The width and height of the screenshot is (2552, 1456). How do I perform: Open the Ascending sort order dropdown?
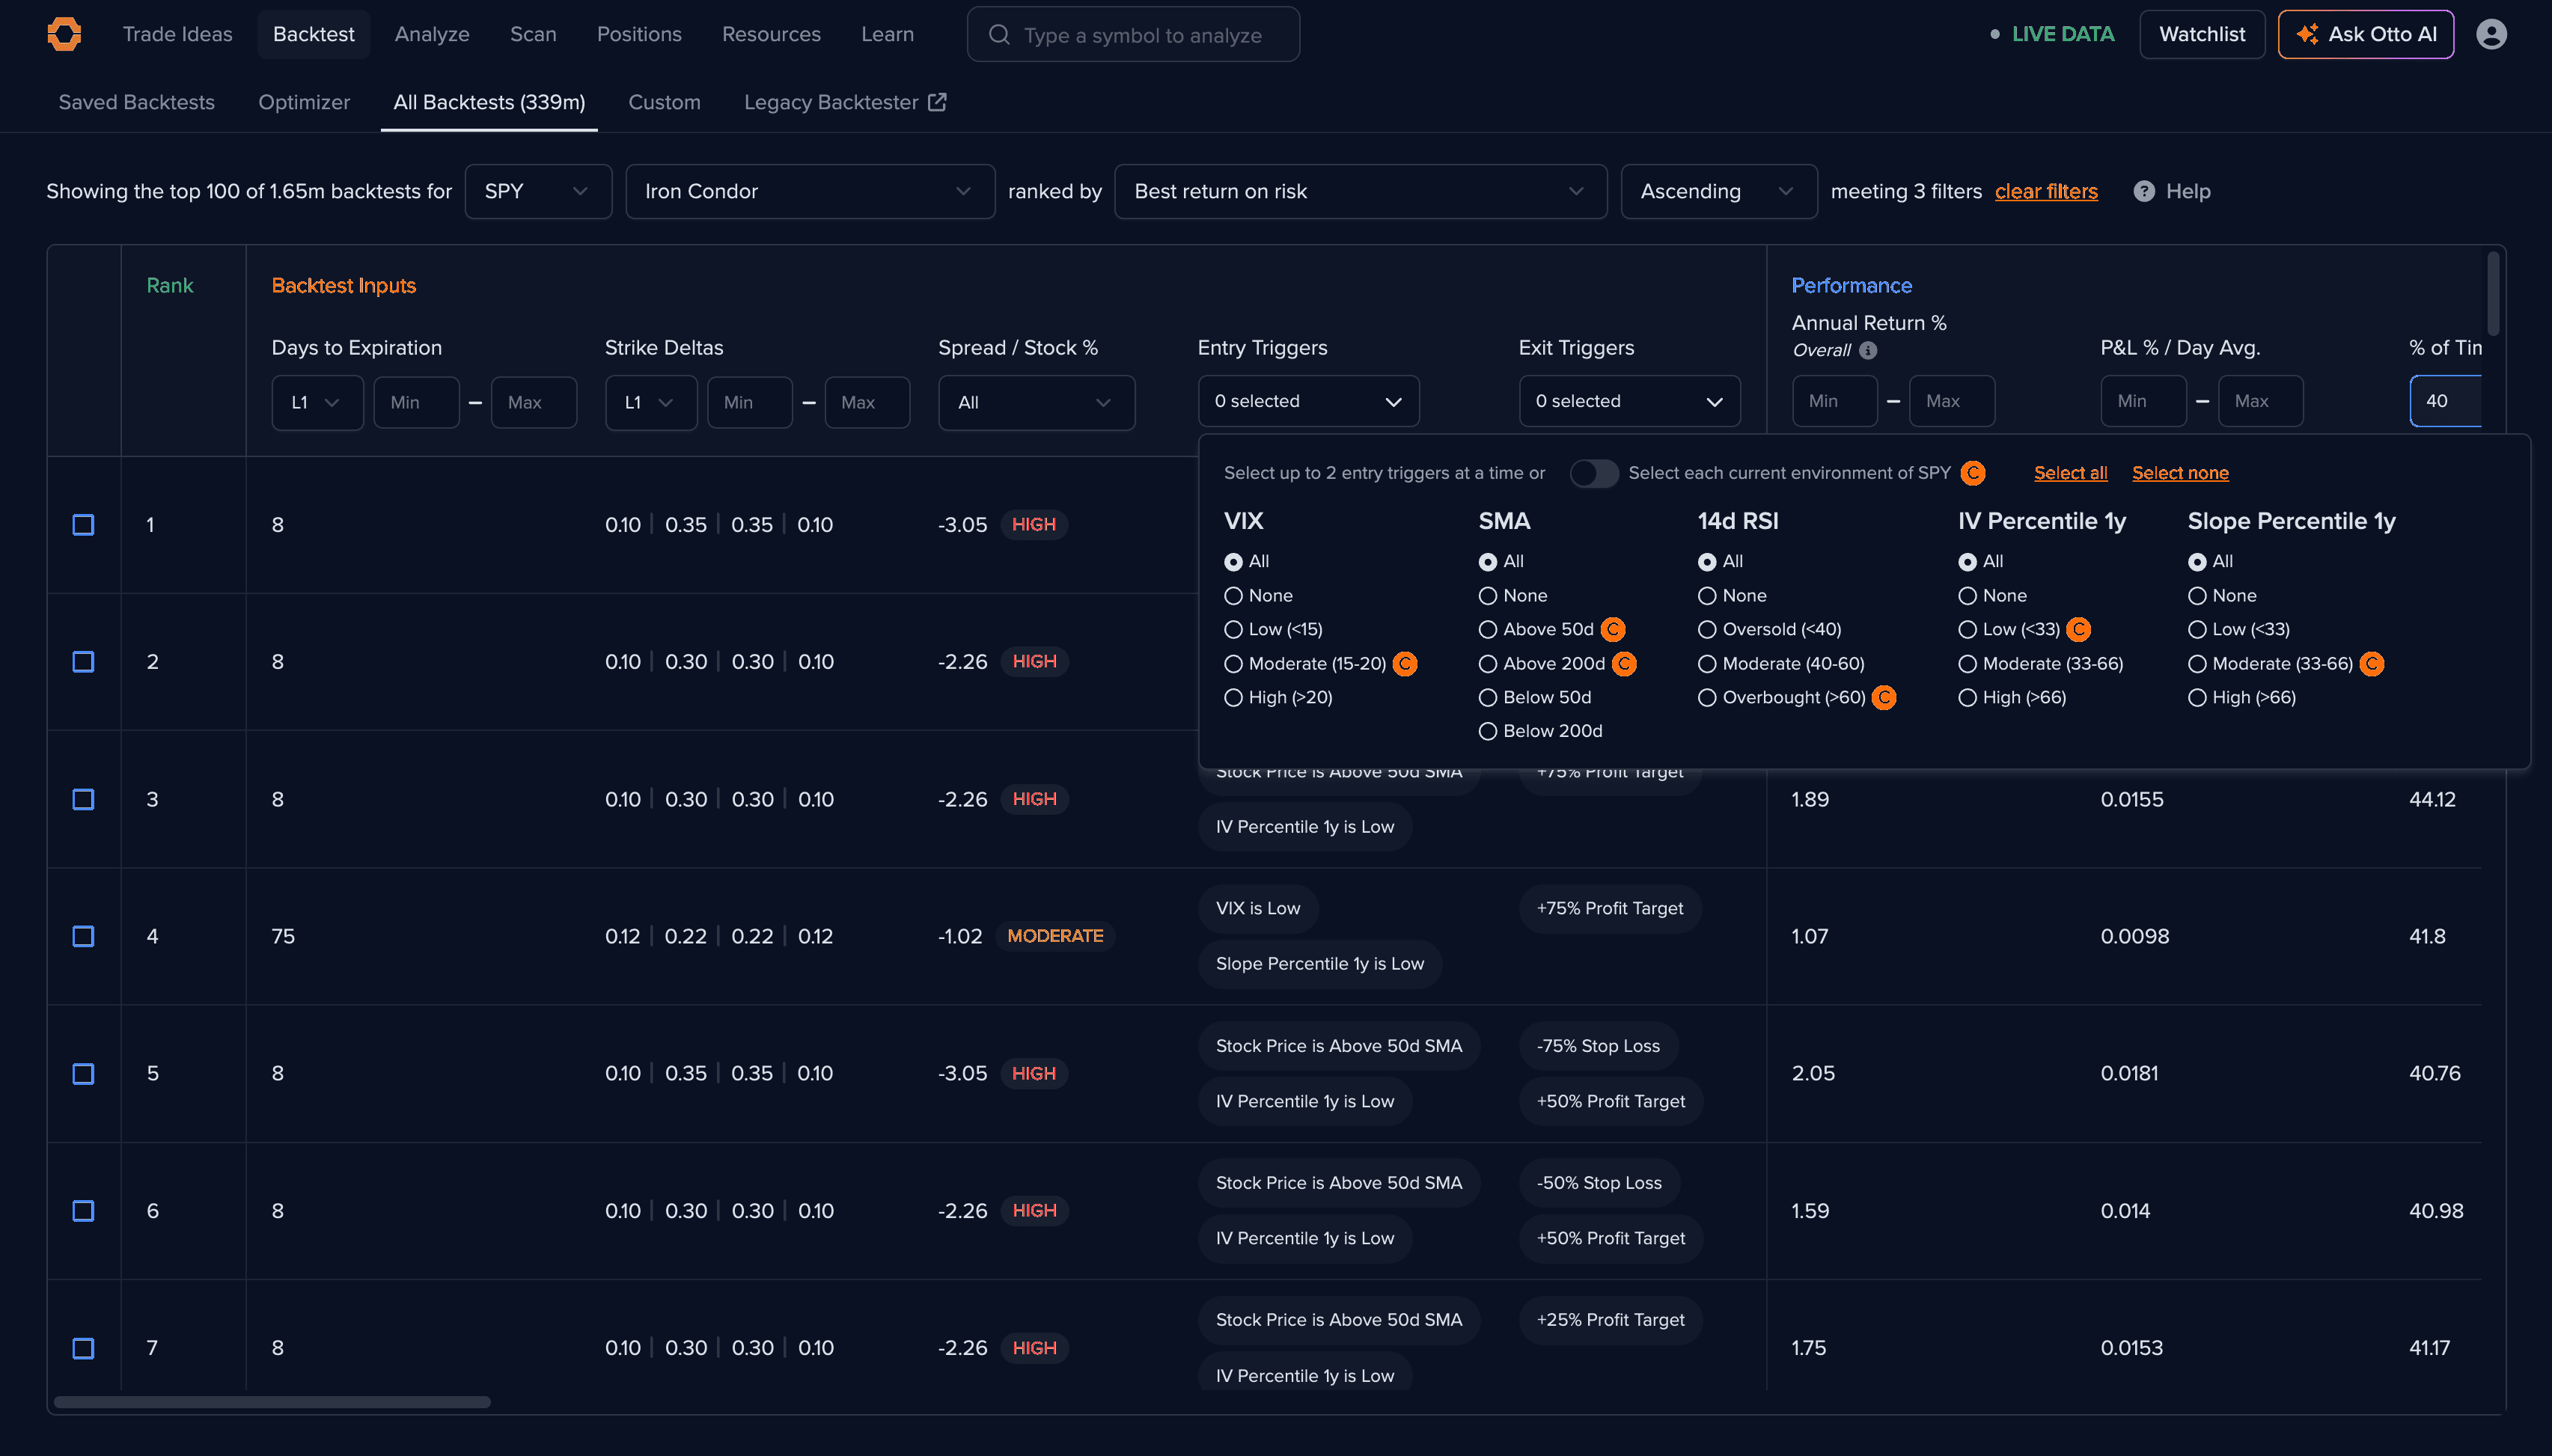pyautogui.click(x=1718, y=191)
